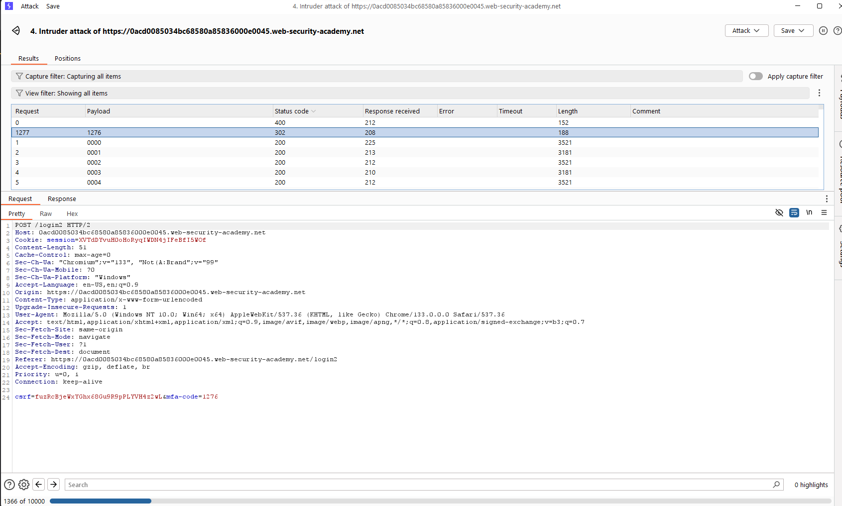Select the Response tab in message viewer
Viewport: 842px width, 506px height.
(x=62, y=199)
